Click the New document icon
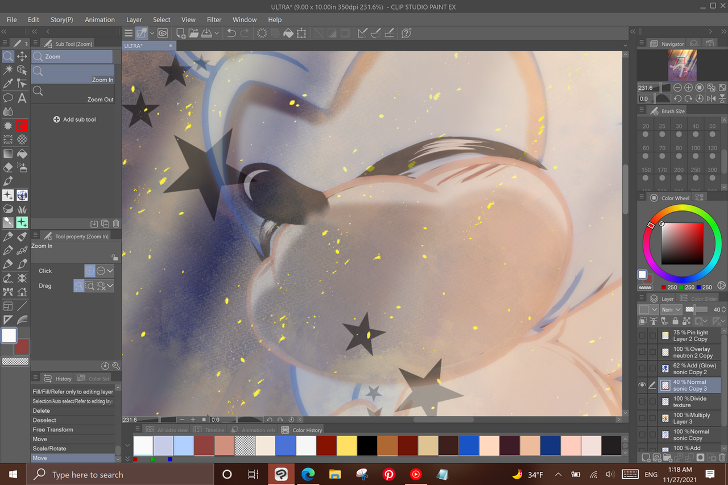Screen dimensions: 728x485 click(x=181, y=33)
